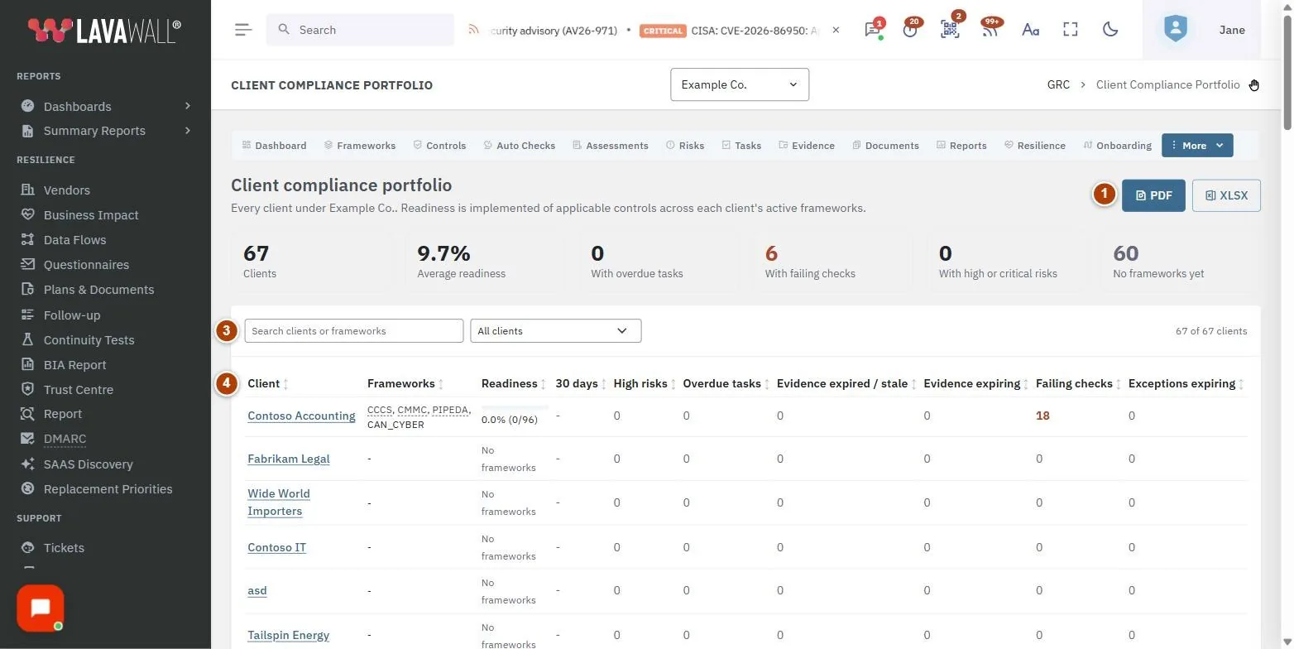The image size is (1294, 649).
Task: Open Follow-up in the sidebar
Action: pyautogui.click(x=72, y=315)
